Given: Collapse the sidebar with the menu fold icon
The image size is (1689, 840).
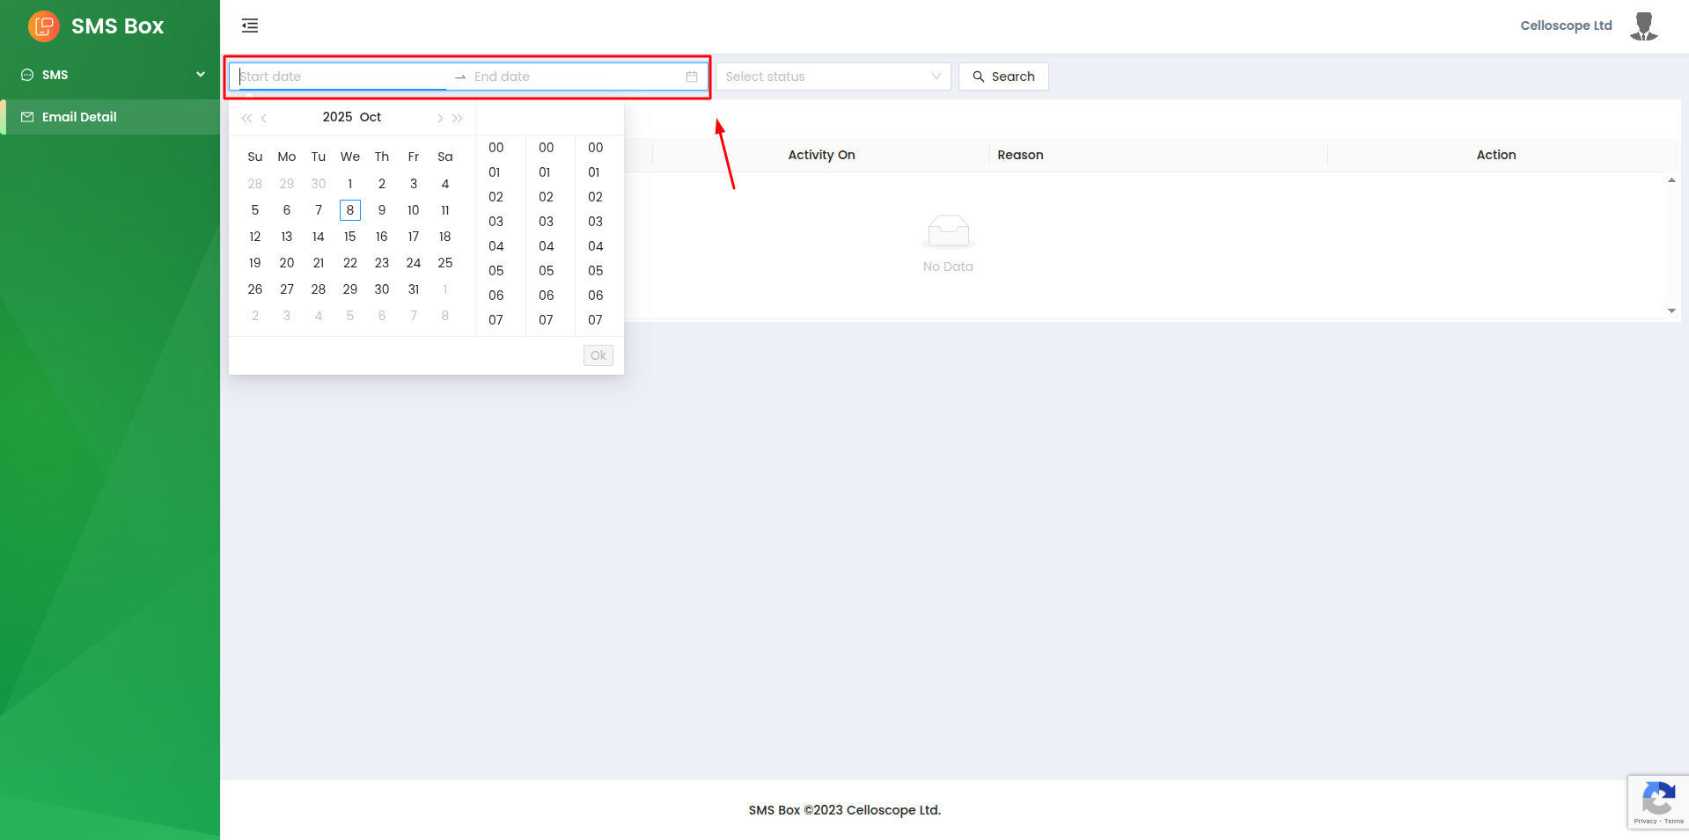Looking at the screenshot, I should click(x=250, y=26).
